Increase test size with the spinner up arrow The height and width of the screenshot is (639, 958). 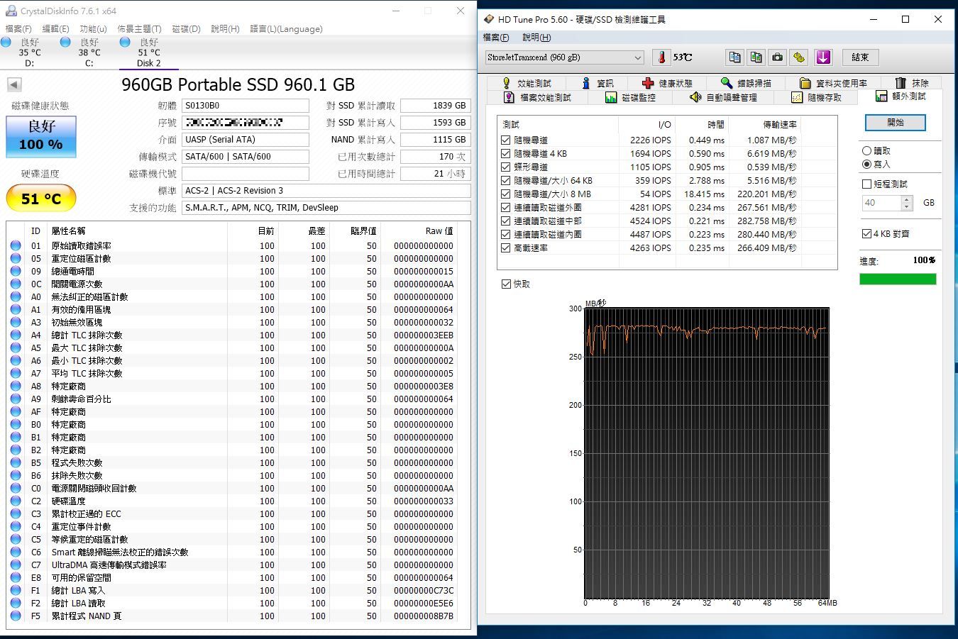tap(906, 199)
